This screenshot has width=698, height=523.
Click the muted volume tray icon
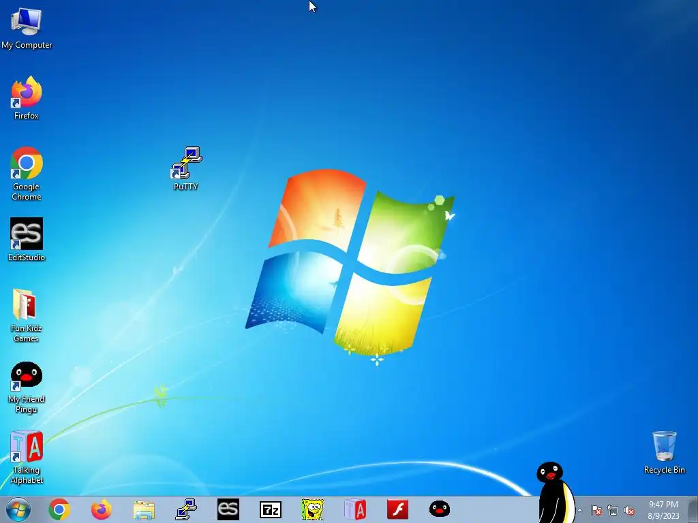coord(629,510)
